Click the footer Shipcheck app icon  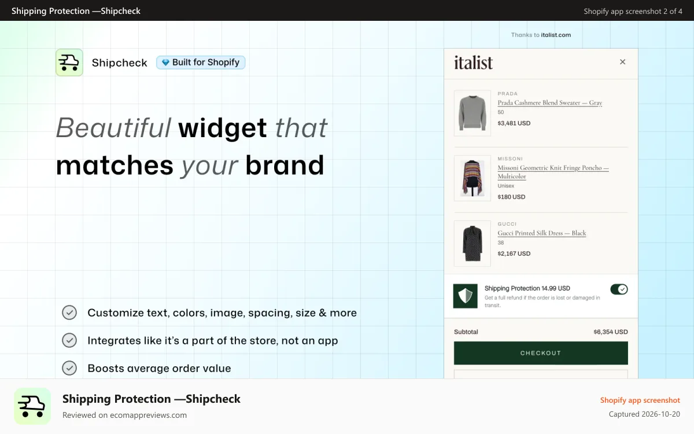[x=32, y=406]
